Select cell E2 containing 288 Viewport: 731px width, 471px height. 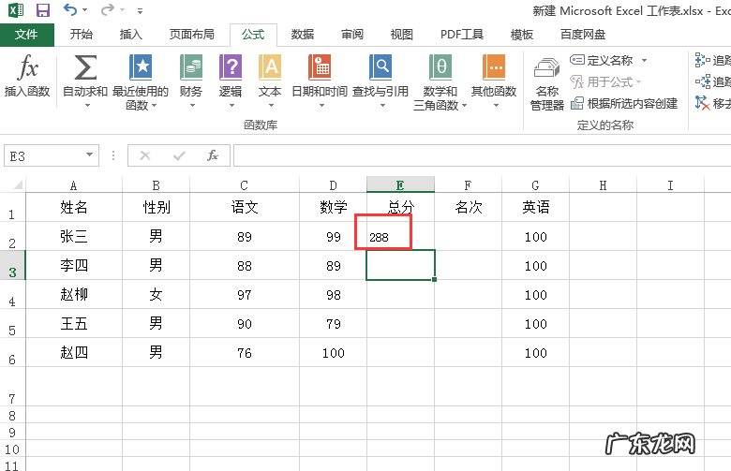click(x=400, y=236)
